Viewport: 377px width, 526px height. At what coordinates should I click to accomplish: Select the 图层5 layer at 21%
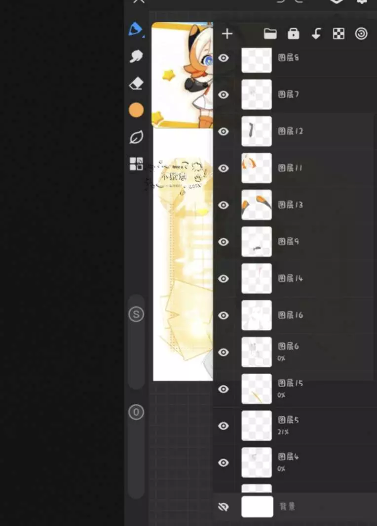[x=295, y=426]
